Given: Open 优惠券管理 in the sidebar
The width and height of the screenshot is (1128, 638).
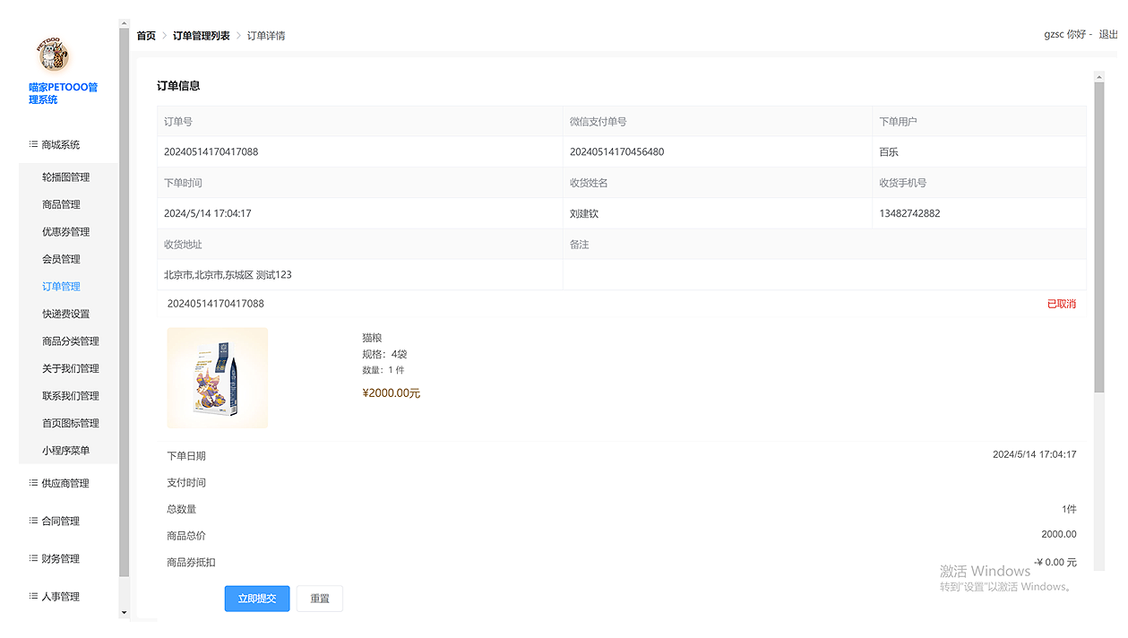Looking at the screenshot, I should [65, 232].
